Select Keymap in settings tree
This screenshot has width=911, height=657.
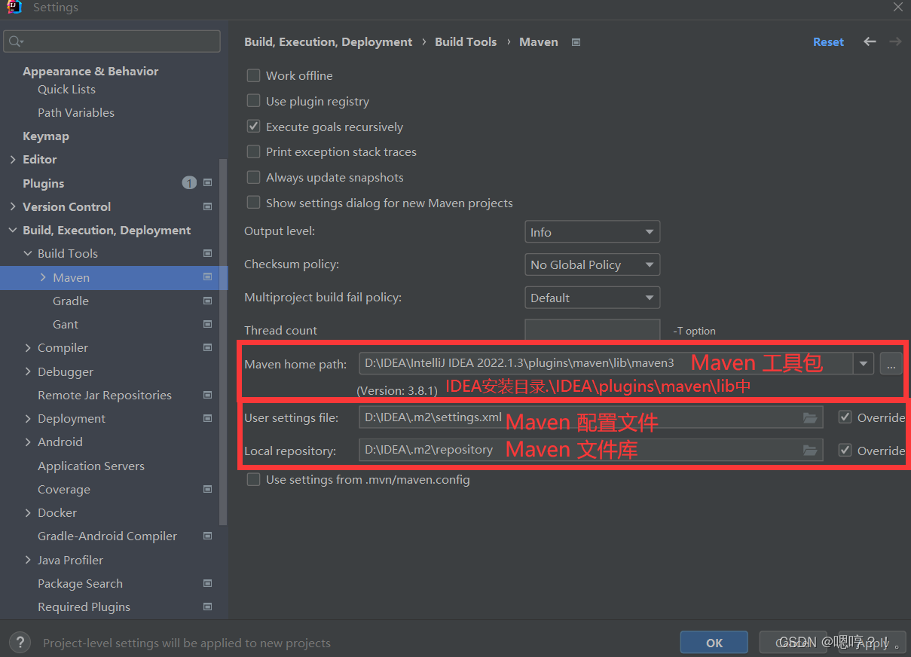(46, 136)
